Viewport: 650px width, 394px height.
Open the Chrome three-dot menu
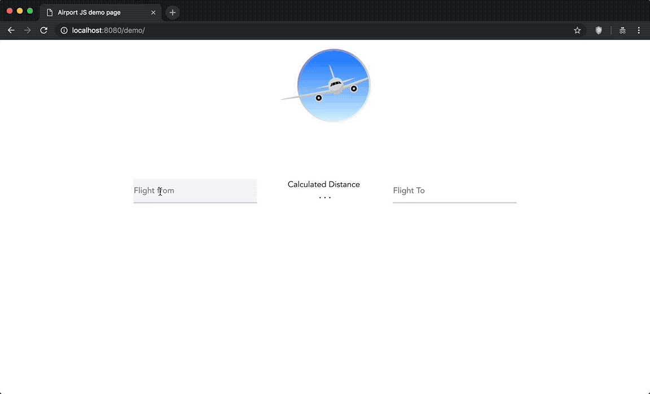(x=639, y=30)
